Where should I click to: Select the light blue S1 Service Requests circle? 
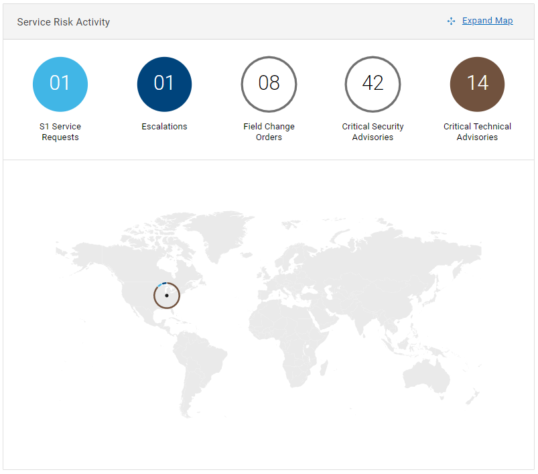pos(60,84)
